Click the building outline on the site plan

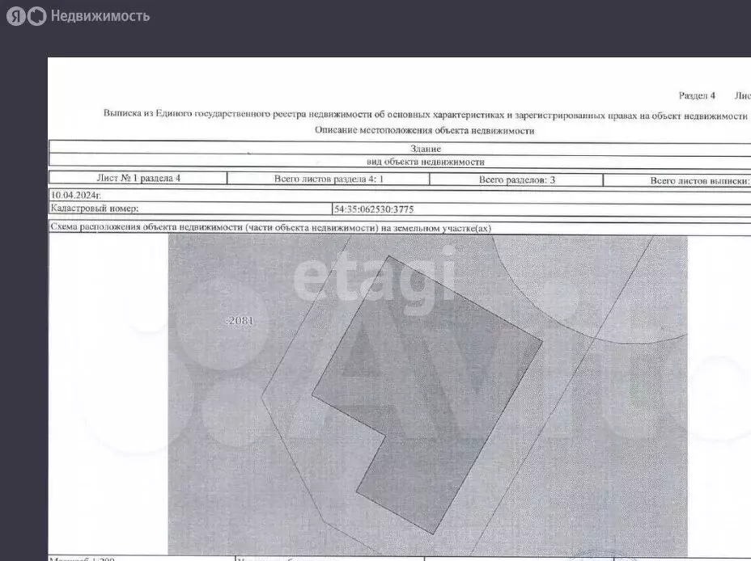point(426,394)
